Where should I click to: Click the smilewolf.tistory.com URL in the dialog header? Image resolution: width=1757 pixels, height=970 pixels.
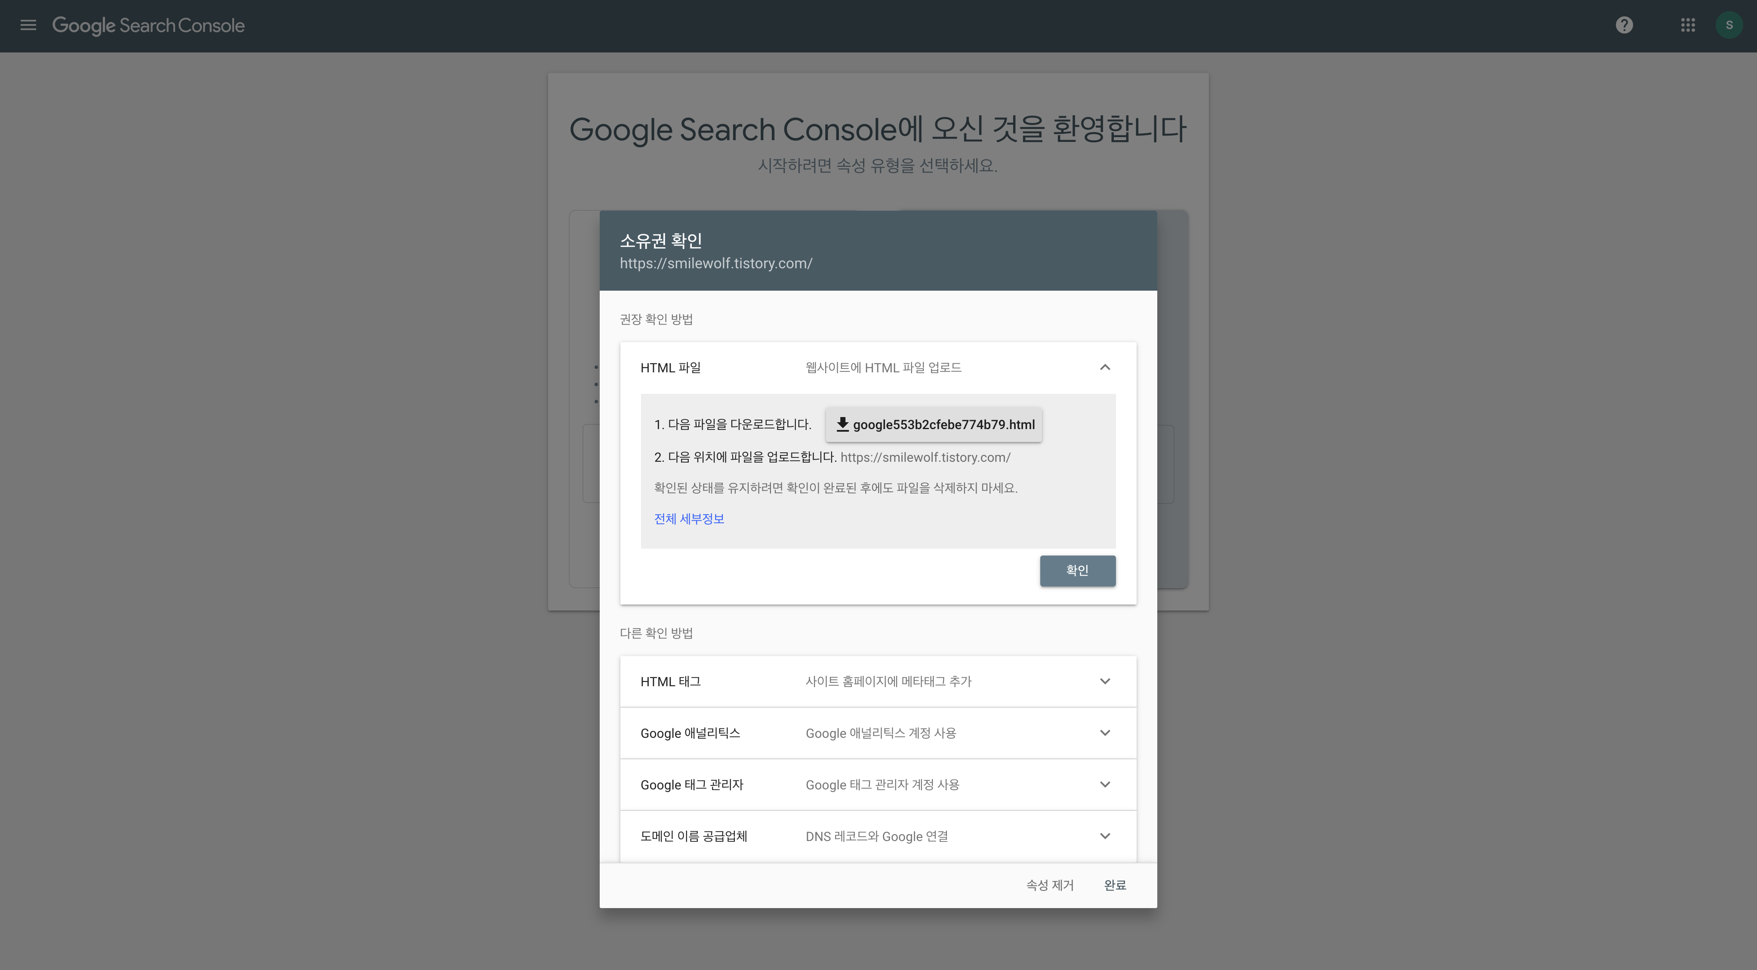pos(715,263)
